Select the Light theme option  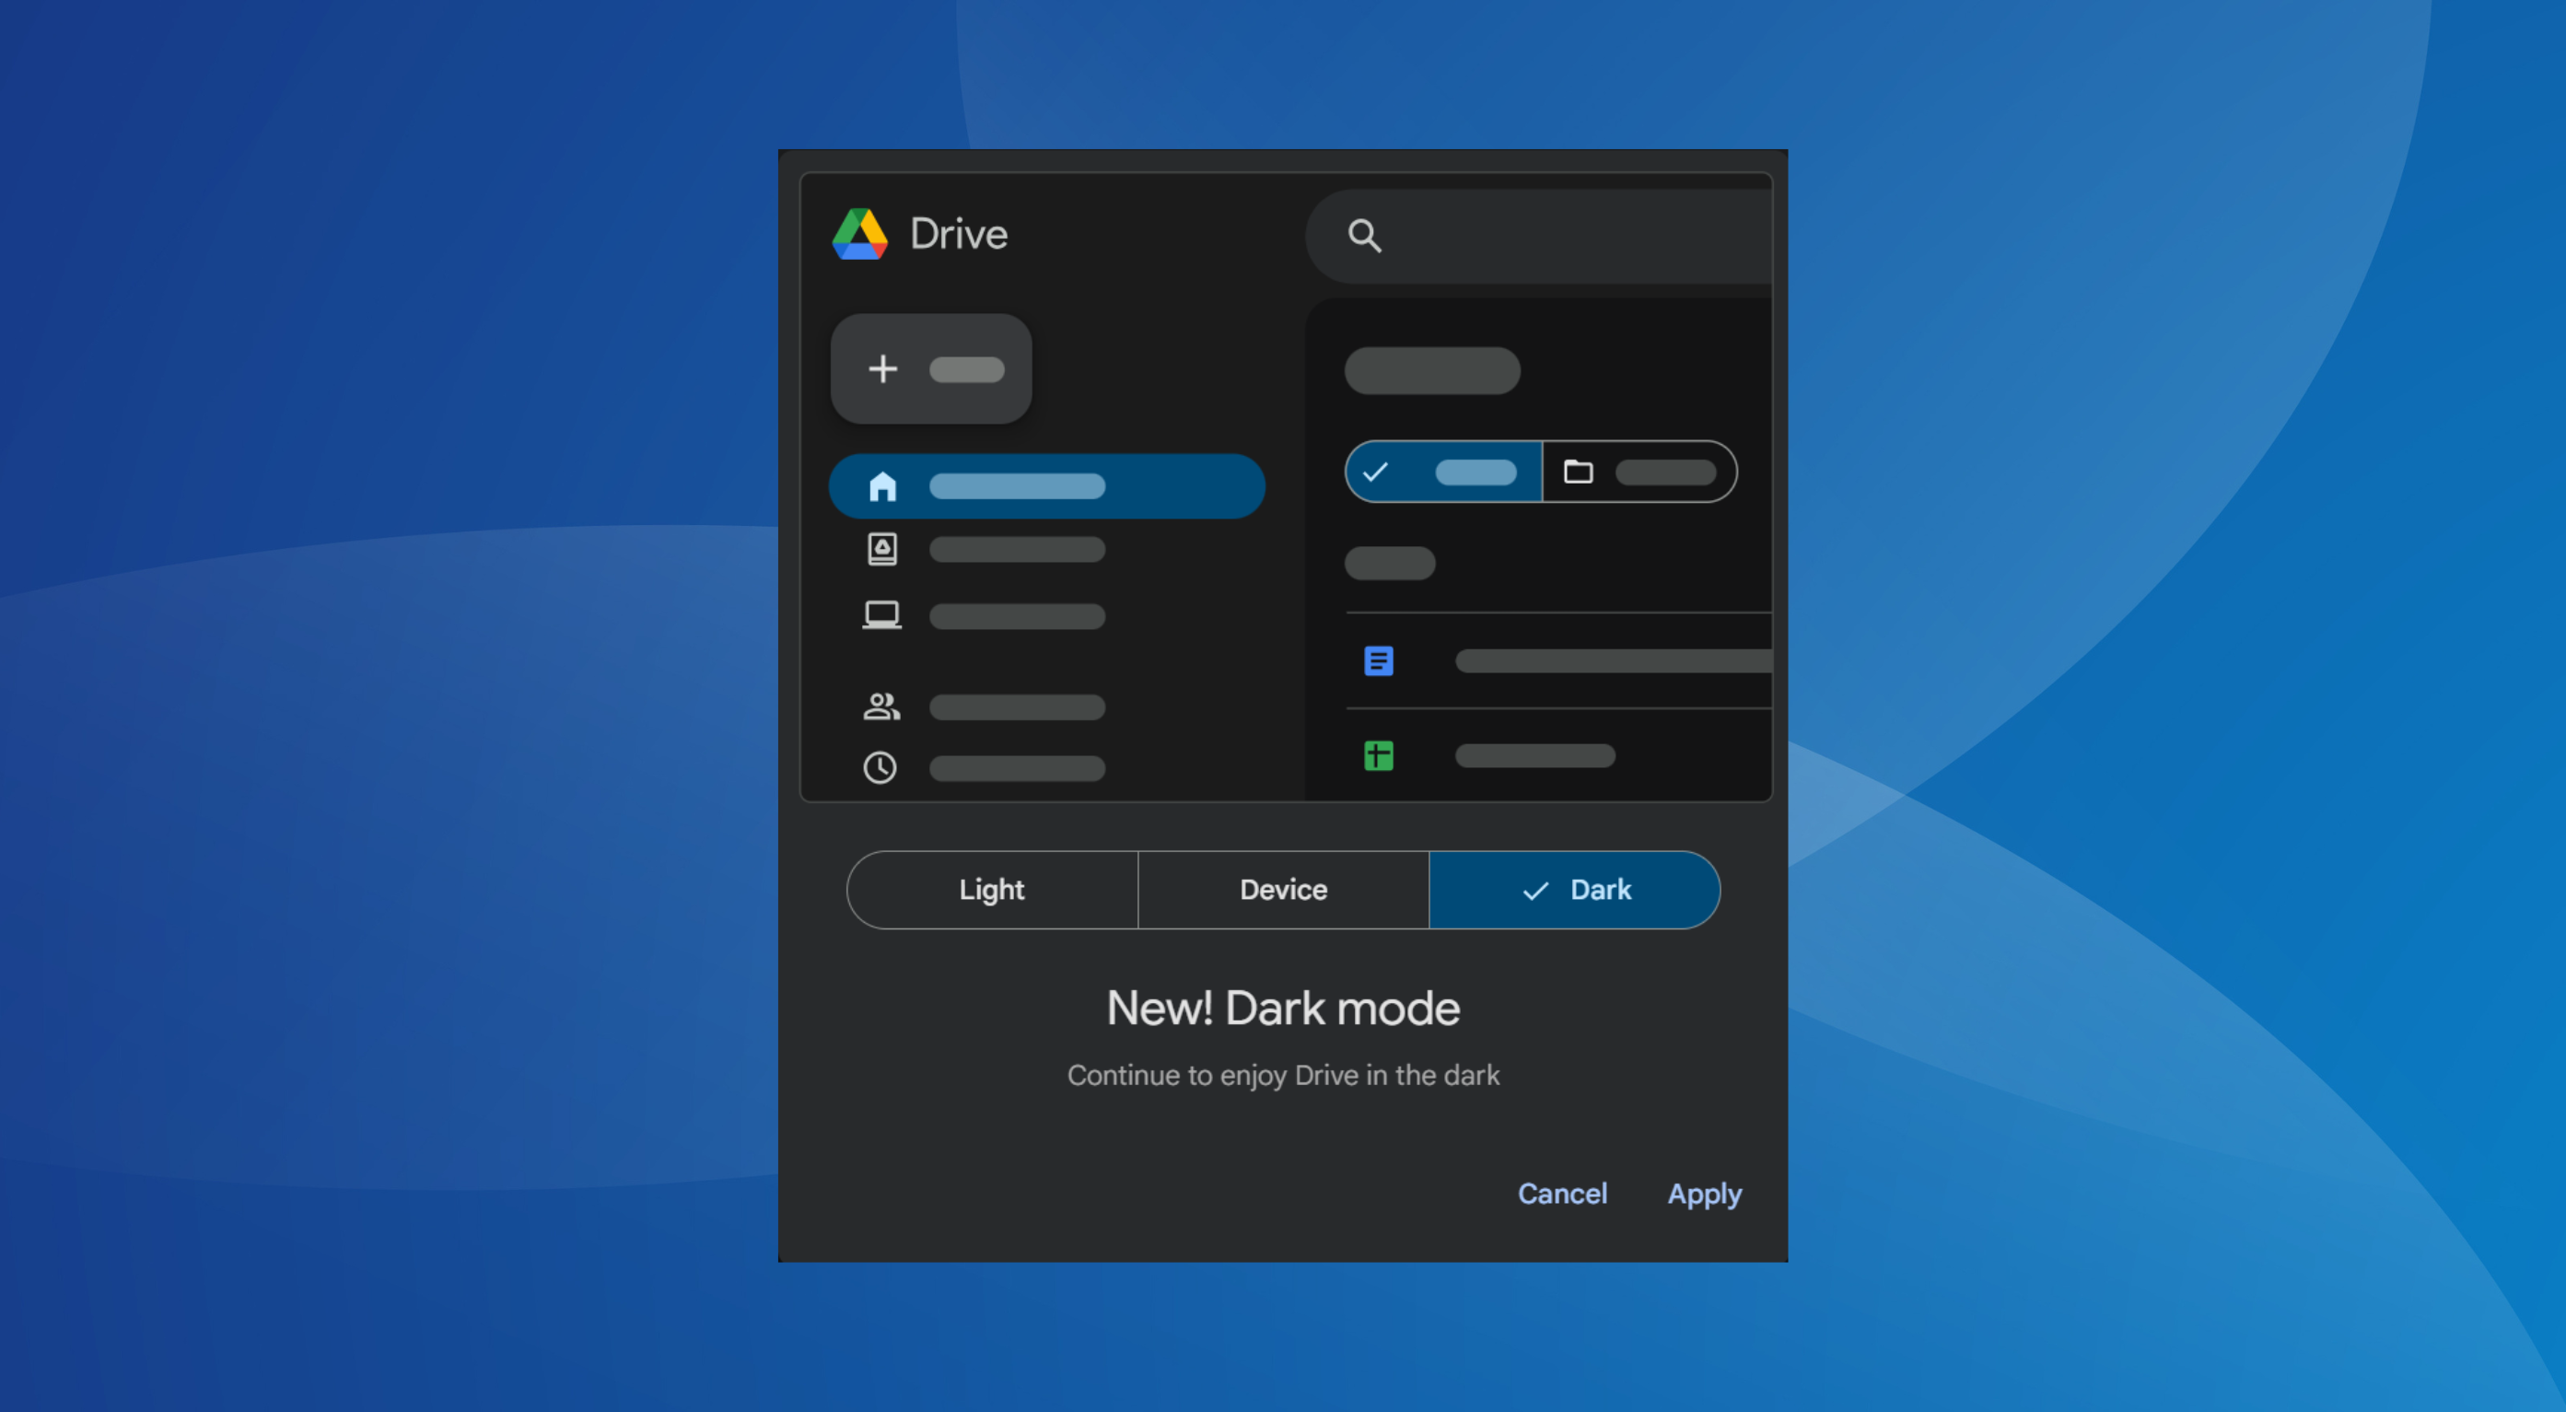point(992,889)
